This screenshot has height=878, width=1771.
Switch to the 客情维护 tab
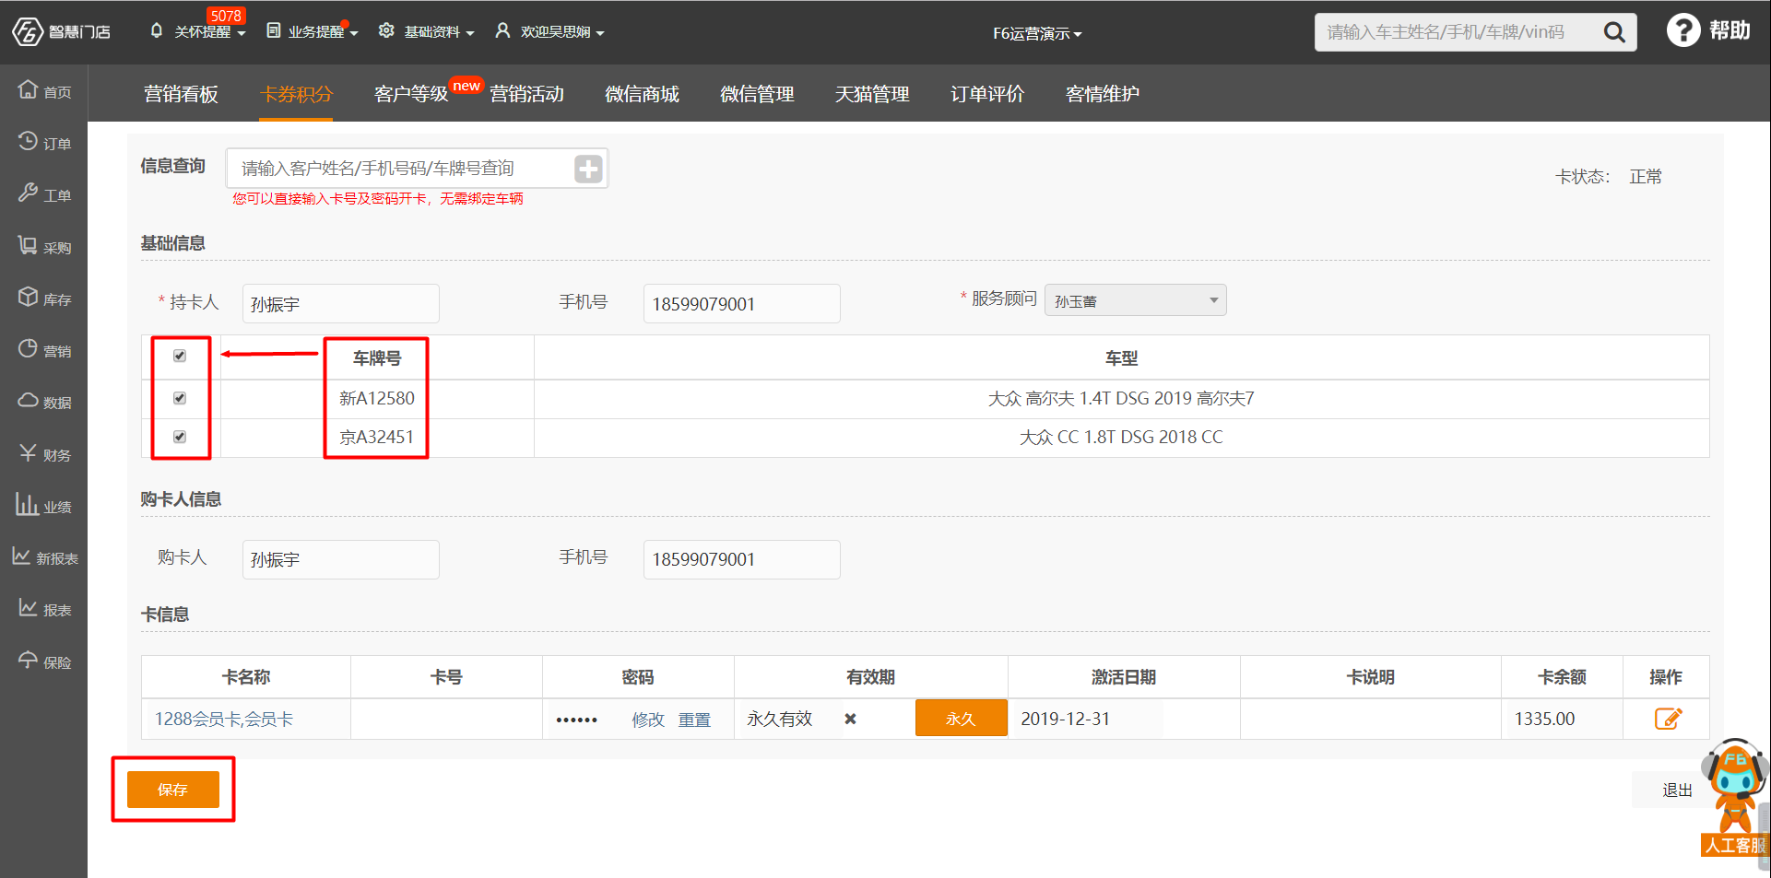click(1103, 94)
